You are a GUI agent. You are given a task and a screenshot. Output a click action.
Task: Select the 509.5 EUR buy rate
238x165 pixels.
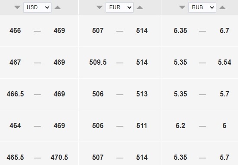coord(98,63)
